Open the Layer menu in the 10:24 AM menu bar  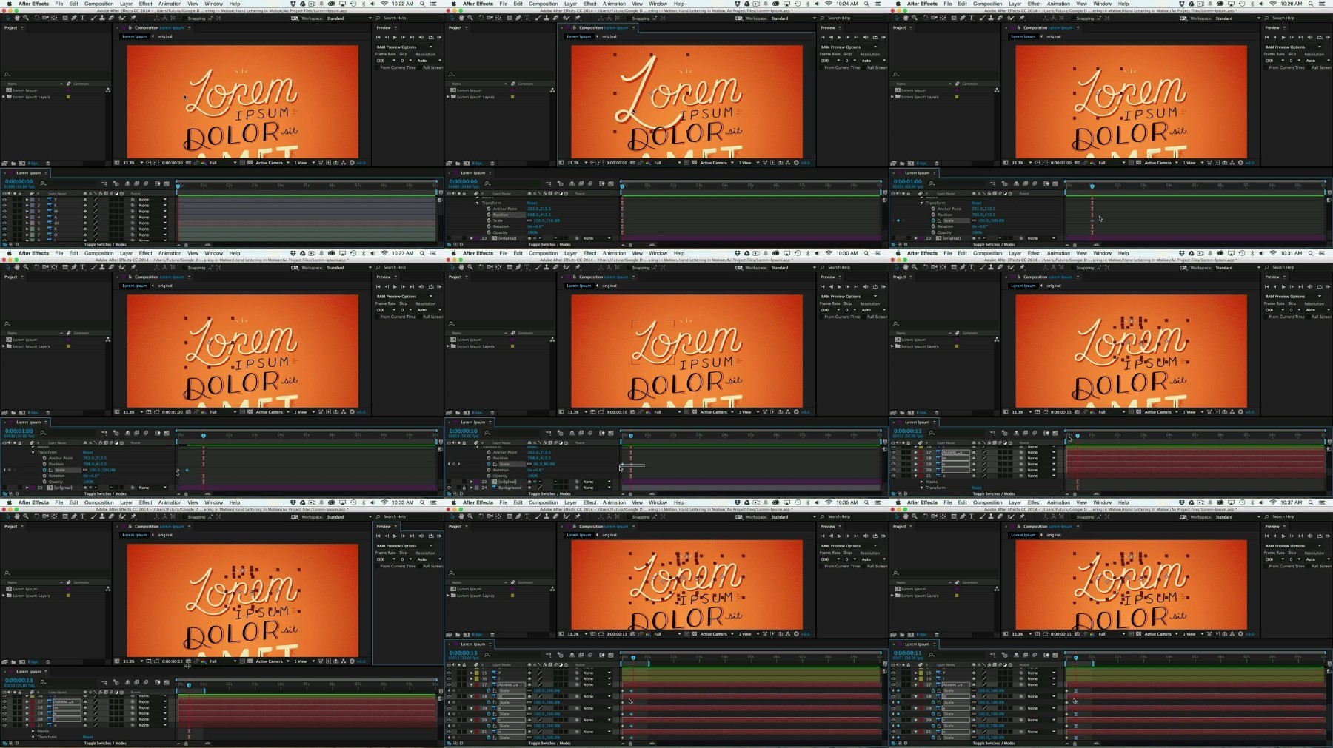[x=570, y=4]
